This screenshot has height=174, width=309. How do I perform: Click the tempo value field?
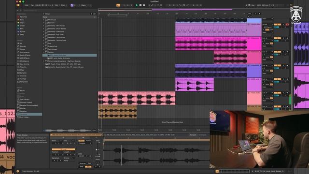(x=38, y=5)
